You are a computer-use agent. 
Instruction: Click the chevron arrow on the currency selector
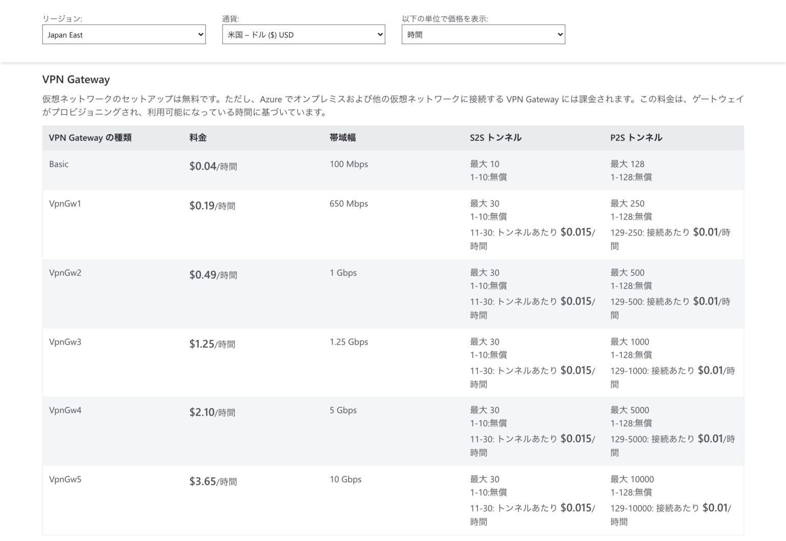tap(380, 34)
